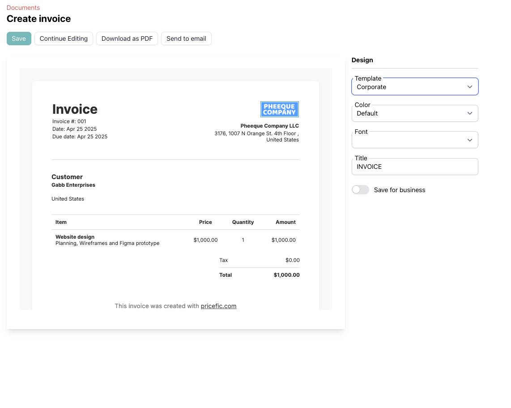The width and height of the screenshot is (511, 408).
Task: Click the Create invoice page title
Action: (x=39, y=19)
